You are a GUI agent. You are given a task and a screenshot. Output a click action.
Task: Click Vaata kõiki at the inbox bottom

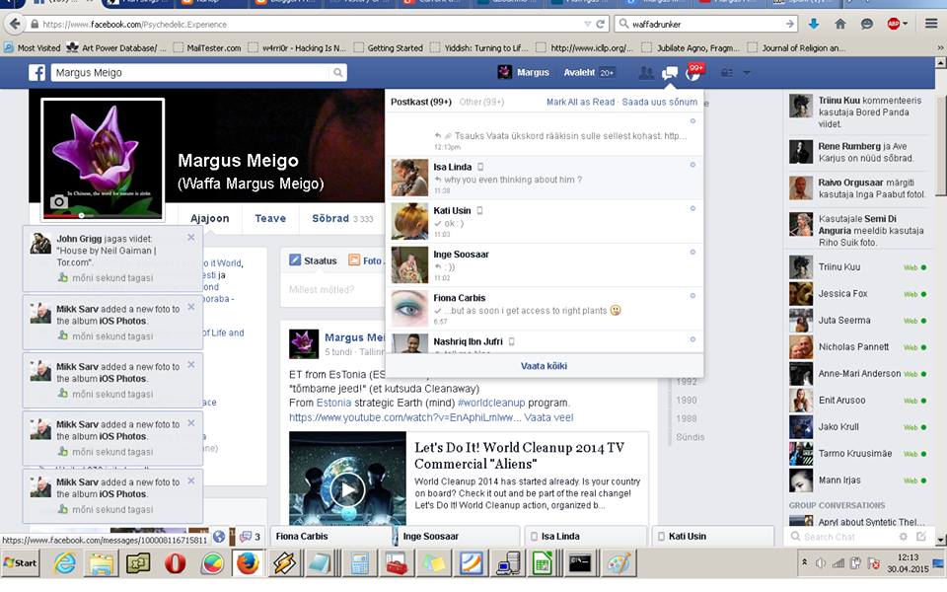click(544, 366)
